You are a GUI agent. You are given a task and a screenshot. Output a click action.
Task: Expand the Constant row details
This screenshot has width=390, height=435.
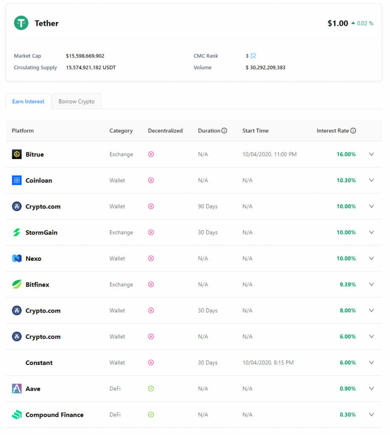(x=371, y=362)
